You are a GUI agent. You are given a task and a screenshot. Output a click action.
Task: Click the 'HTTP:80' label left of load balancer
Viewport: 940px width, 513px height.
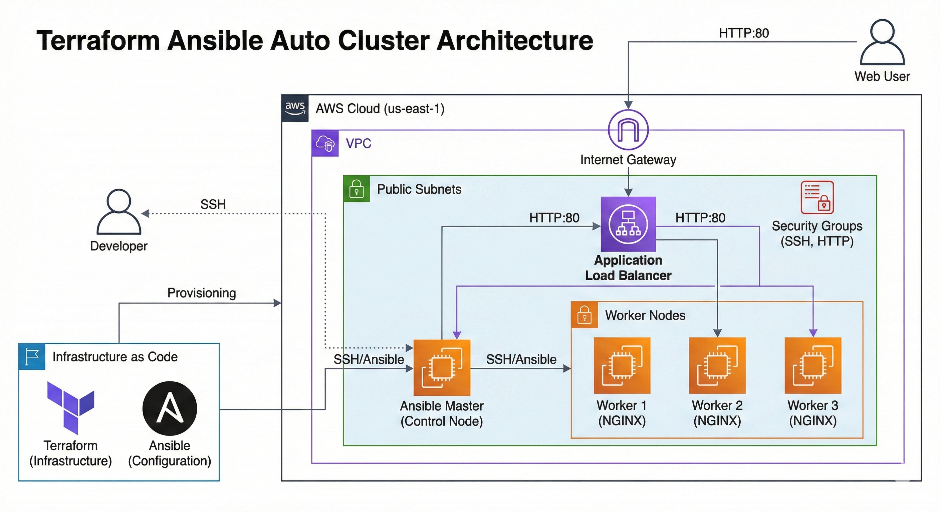pos(554,218)
